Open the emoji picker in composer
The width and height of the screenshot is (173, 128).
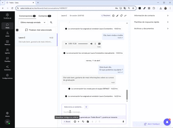point(75,122)
